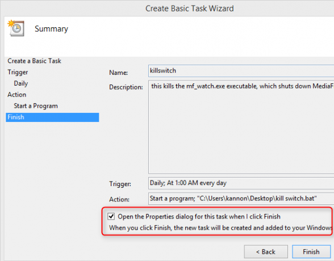Viewport: 334px width, 261px height.
Task: Open the Action step in sidebar
Action: click(17, 94)
